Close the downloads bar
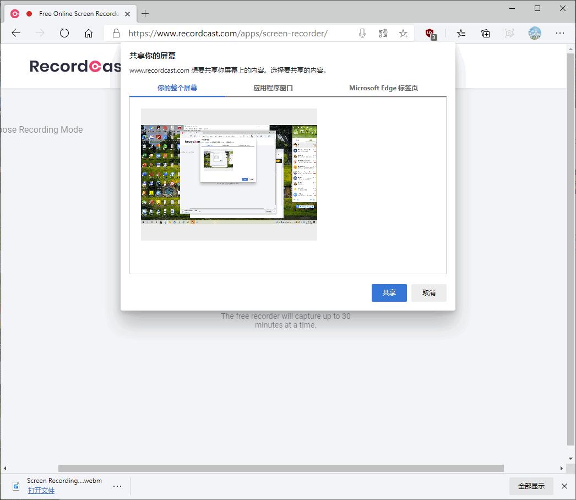Viewport: 576px width, 500px height. (x=564, y=486)
